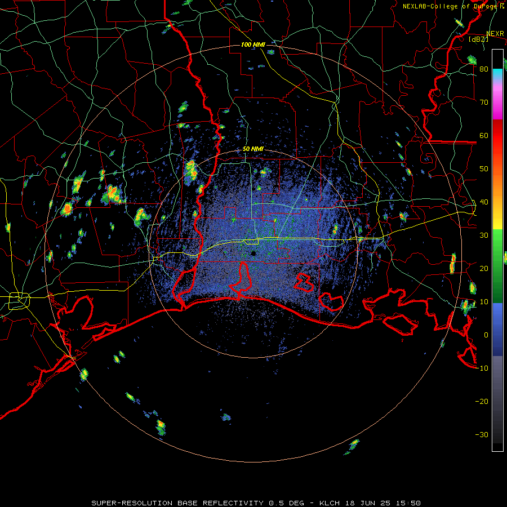Screen dimensions: 507x507
Task: Click the 40 value on the dBZ scale
Action: [484, 202]
